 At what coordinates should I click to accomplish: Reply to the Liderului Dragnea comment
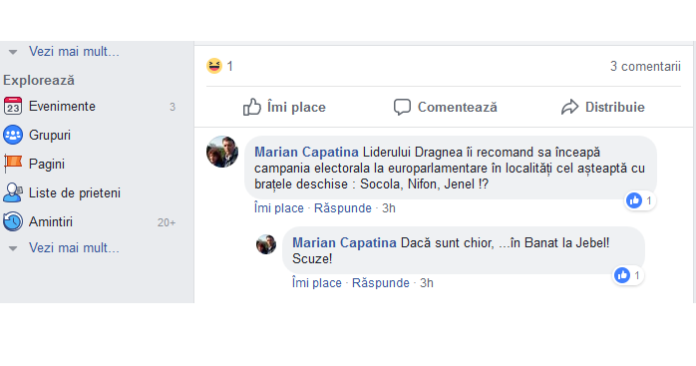click(x=343, y=207)
